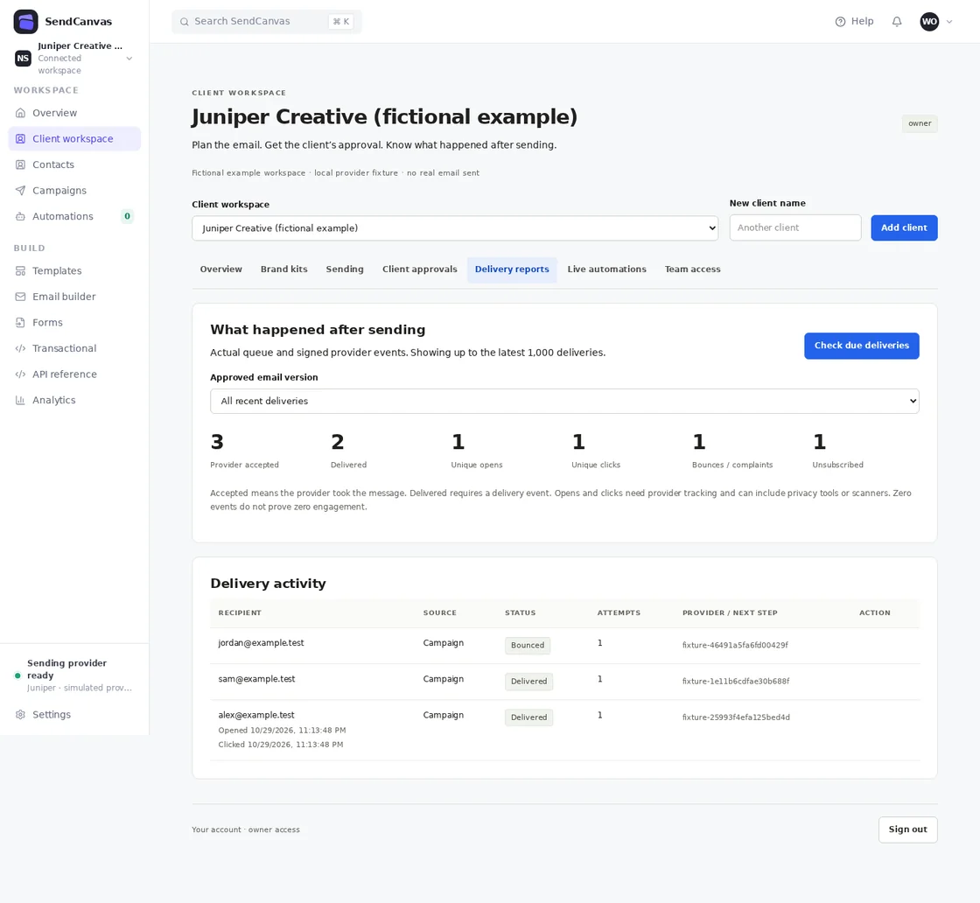Click the owner role badge

pyautogui.click(x=920, y=123)
